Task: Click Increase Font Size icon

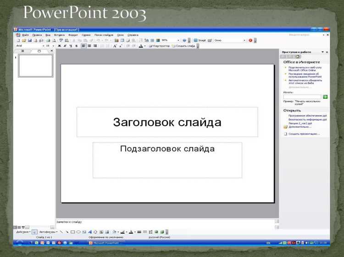Action: [115, 46]
